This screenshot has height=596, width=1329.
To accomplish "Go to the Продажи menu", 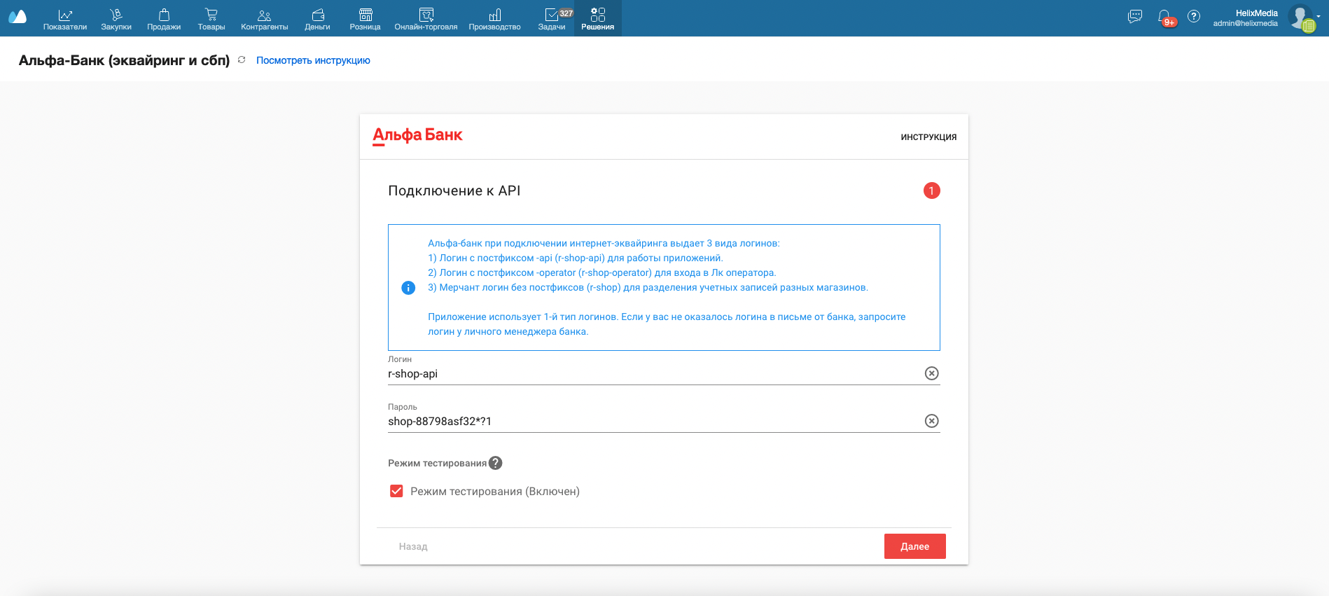I will pyautogui.click(x=164, y=19).
